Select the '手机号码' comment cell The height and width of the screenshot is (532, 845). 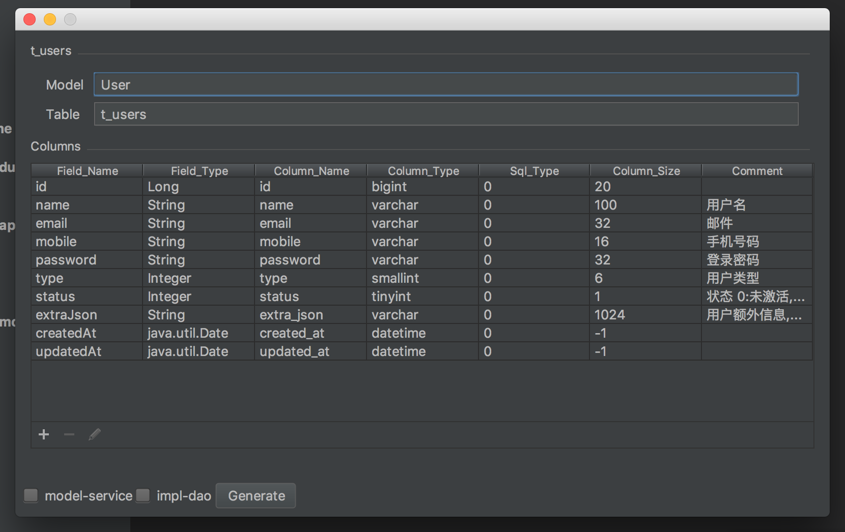point(757,242)
